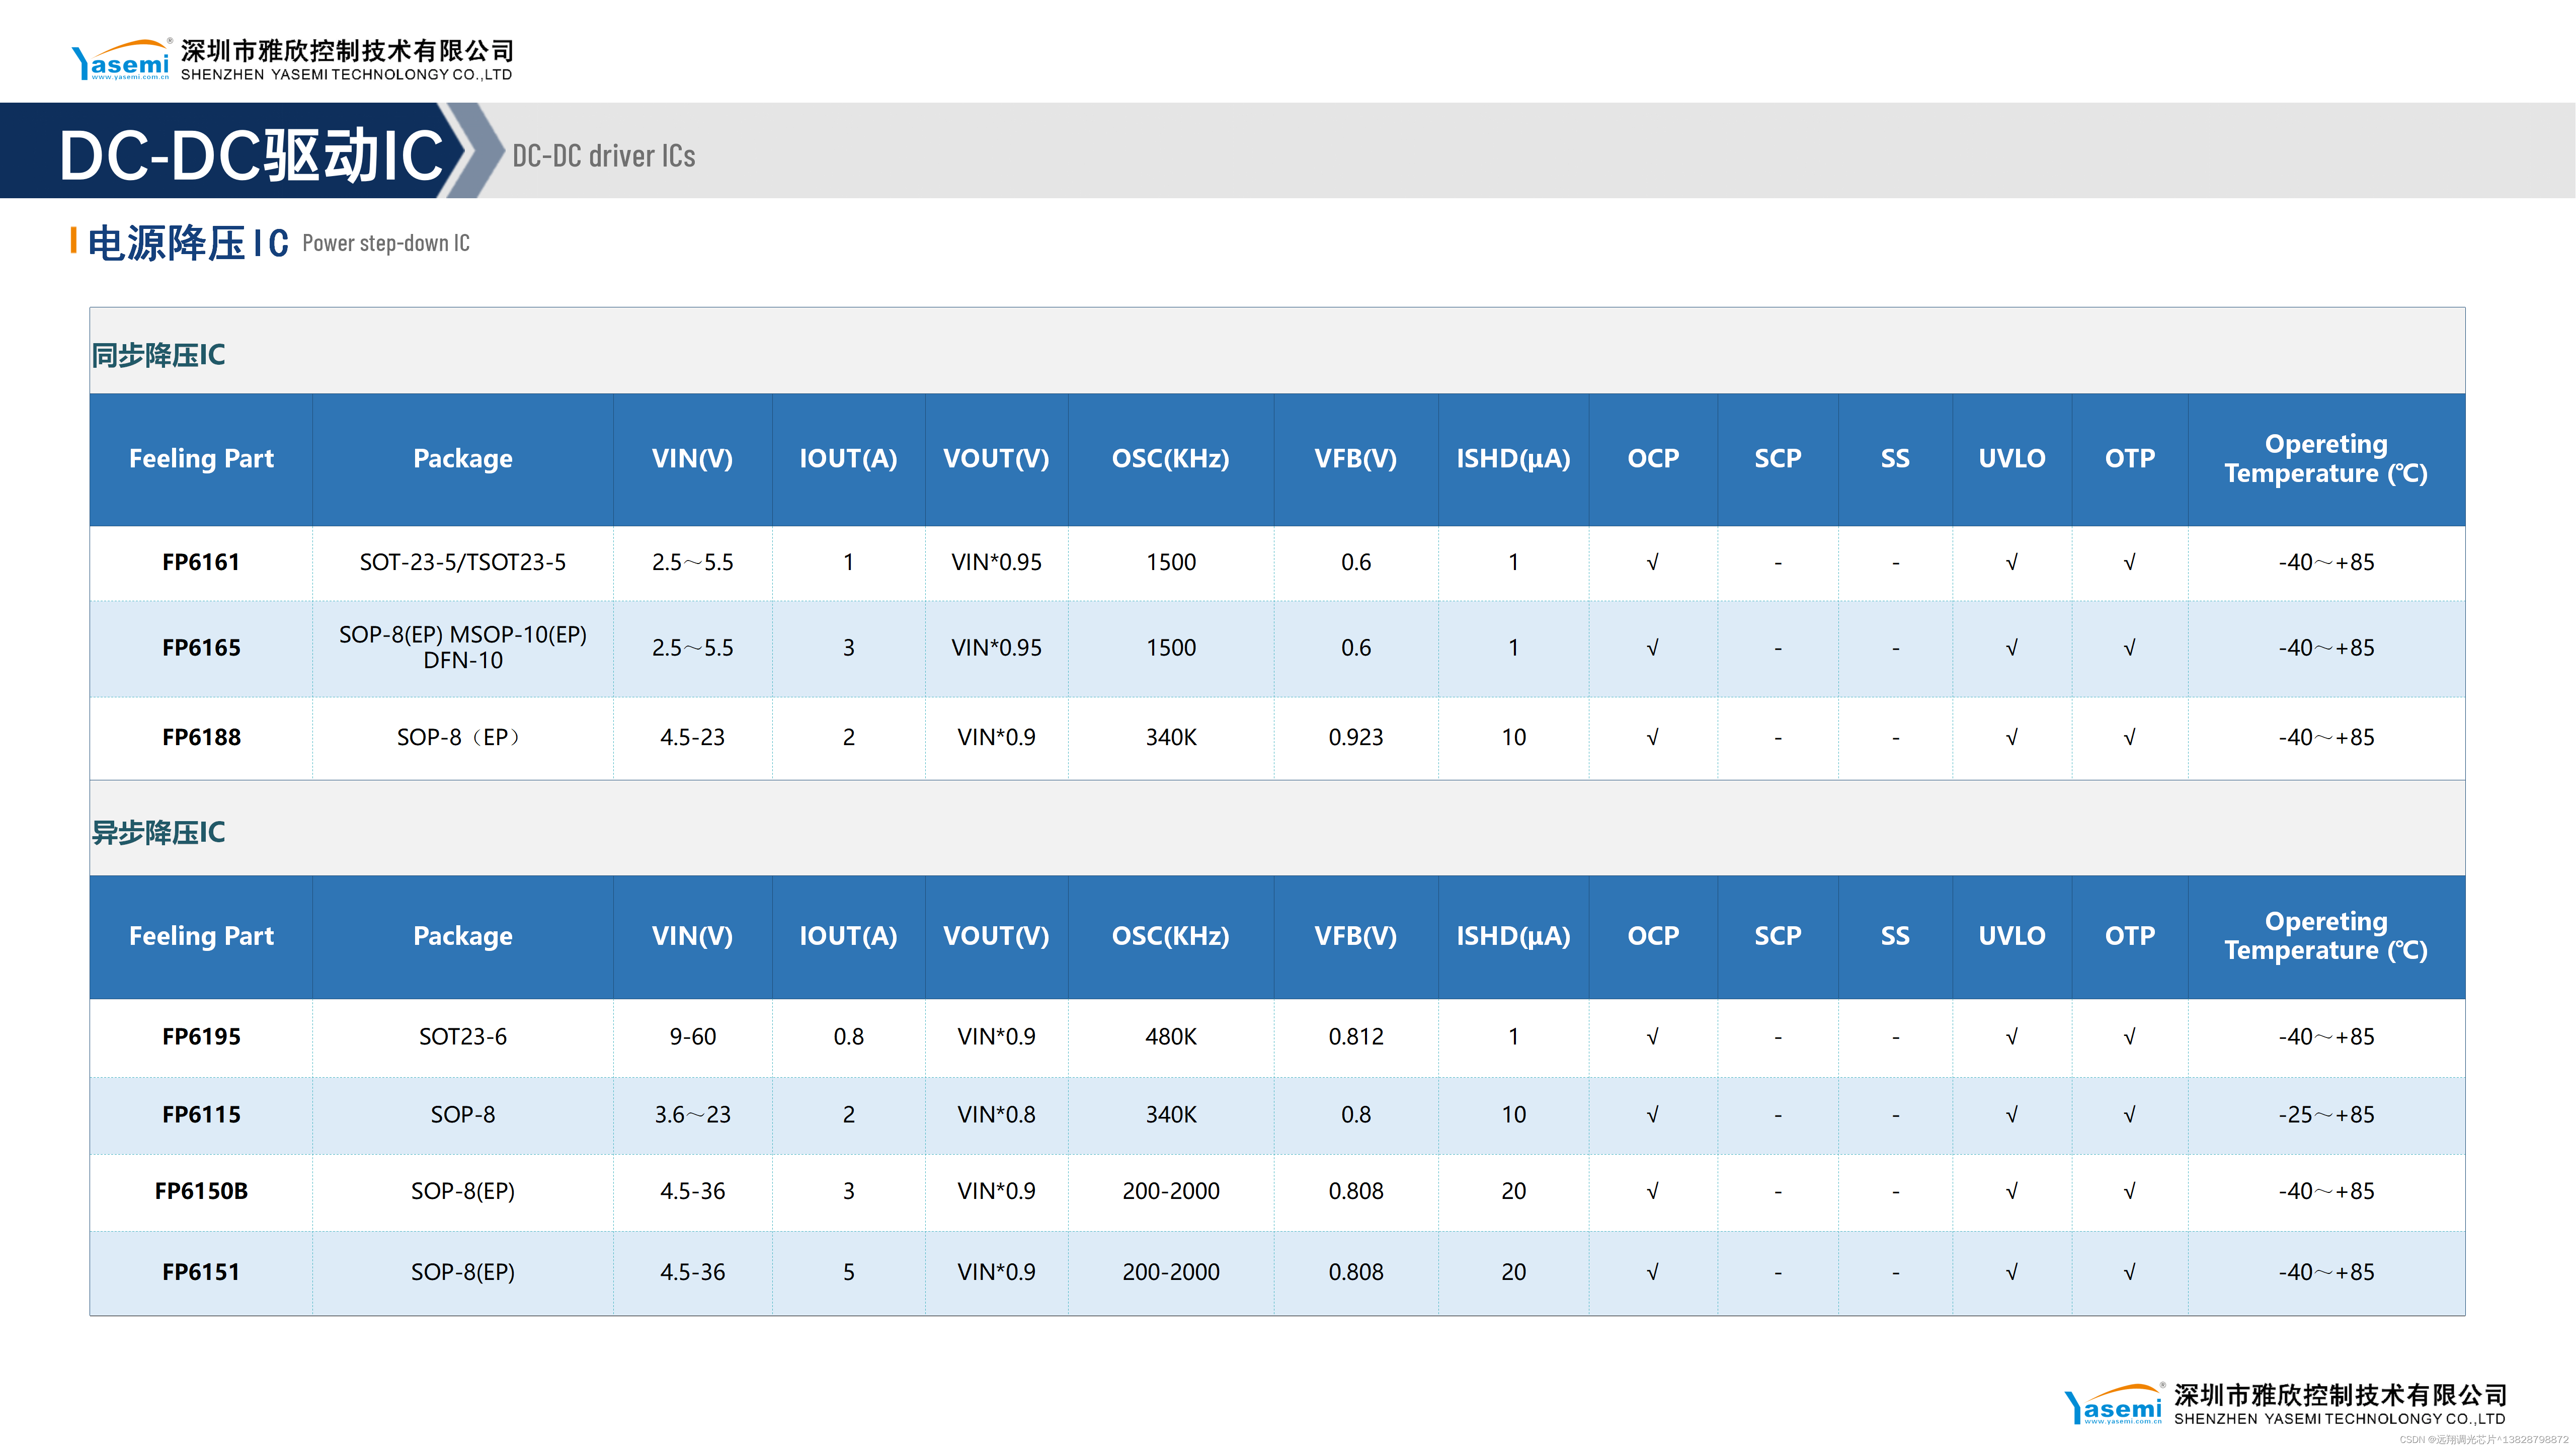Click the Yasemi logo at bottom right

(2112, 1404)
